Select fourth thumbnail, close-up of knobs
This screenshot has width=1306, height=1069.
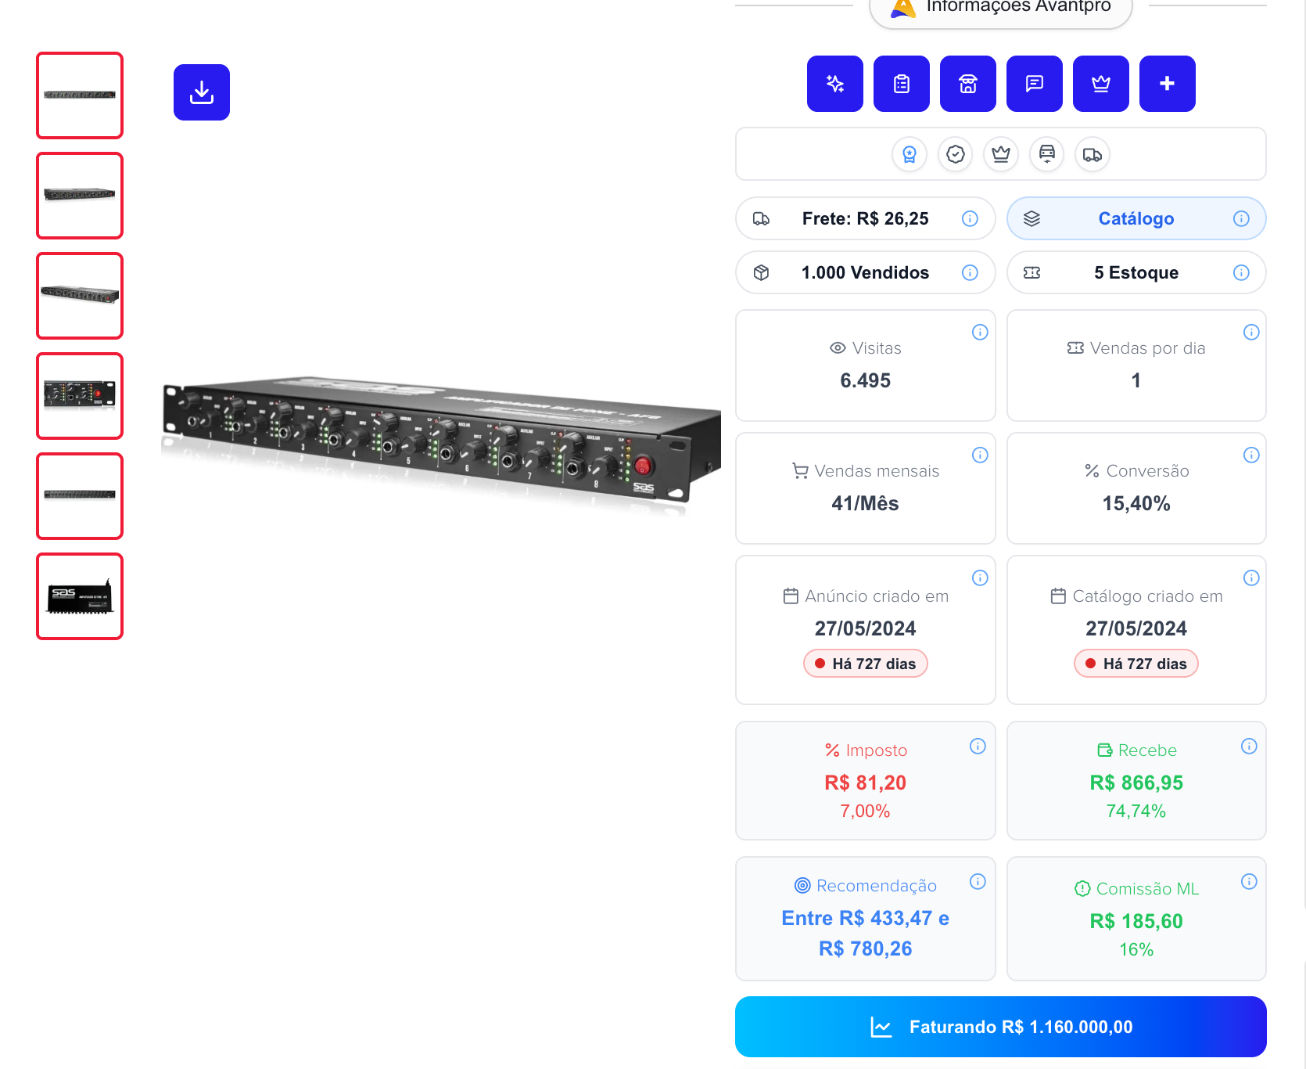tap(80, 396)
